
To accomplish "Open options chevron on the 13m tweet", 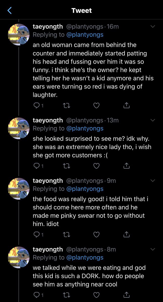I will pos(152,120).
